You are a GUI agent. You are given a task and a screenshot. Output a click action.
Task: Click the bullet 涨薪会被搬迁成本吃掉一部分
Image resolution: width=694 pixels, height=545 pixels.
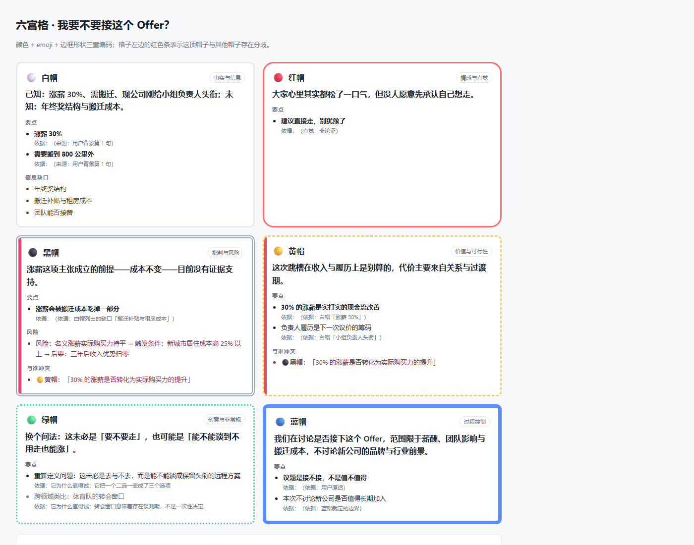77,309
